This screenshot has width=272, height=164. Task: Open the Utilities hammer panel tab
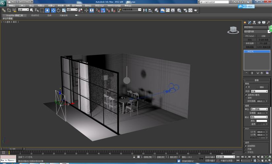click(268, 22)
